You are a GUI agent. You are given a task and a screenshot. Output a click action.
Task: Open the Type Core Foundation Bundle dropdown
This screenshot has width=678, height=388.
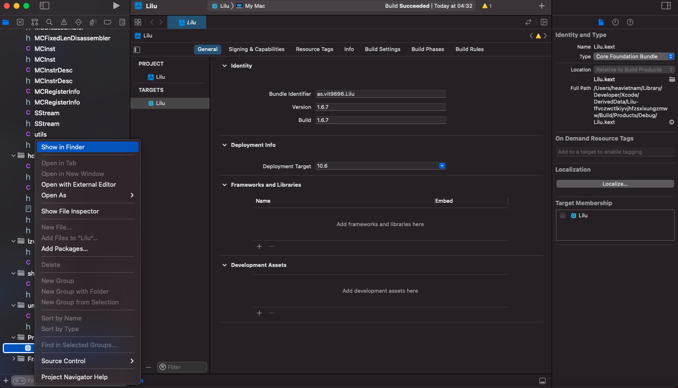pyautogui.click(x=634, y=56)
